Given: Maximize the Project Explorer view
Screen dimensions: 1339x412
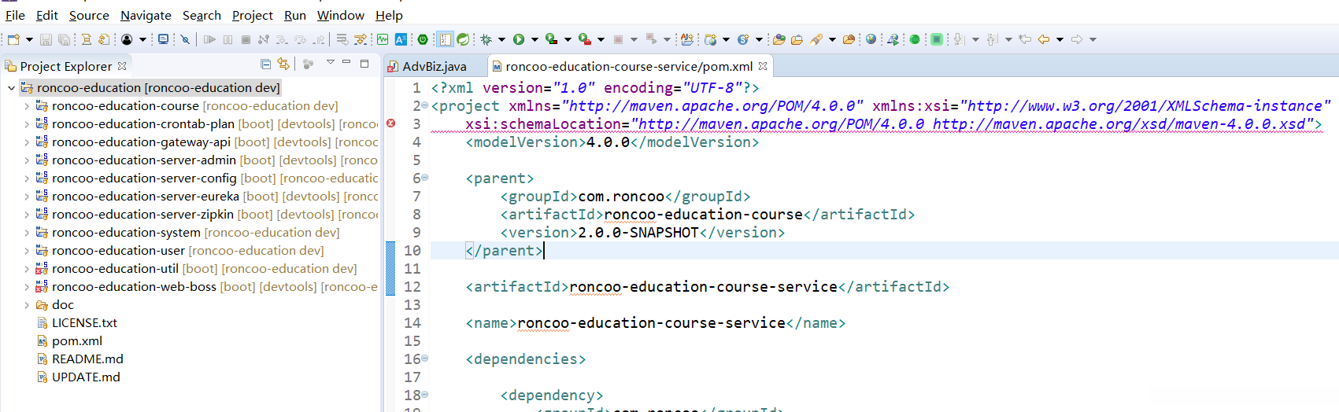Looking at the screenshot, I should [x=364, y=63].
